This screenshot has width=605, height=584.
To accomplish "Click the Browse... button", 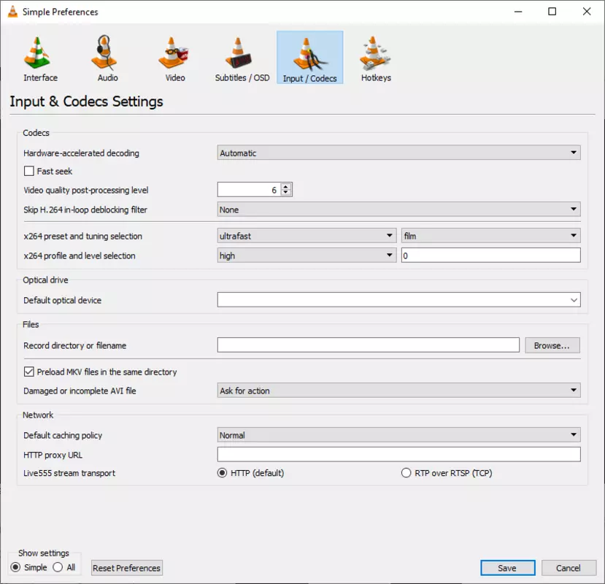I will coord(552,345).
